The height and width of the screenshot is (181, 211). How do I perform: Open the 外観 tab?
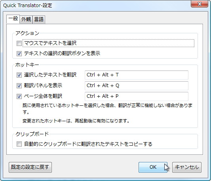coord(26,19)
